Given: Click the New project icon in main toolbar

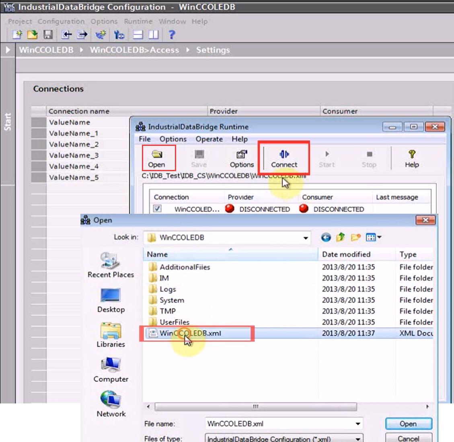Looking at the screenshot, I should [x=17, y=35].
